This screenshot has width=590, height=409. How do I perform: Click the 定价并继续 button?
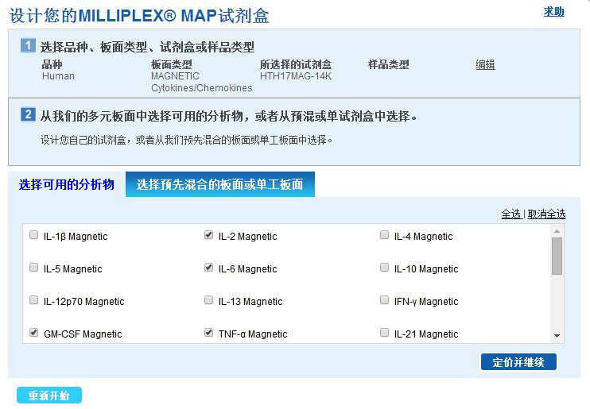point(518,362)
